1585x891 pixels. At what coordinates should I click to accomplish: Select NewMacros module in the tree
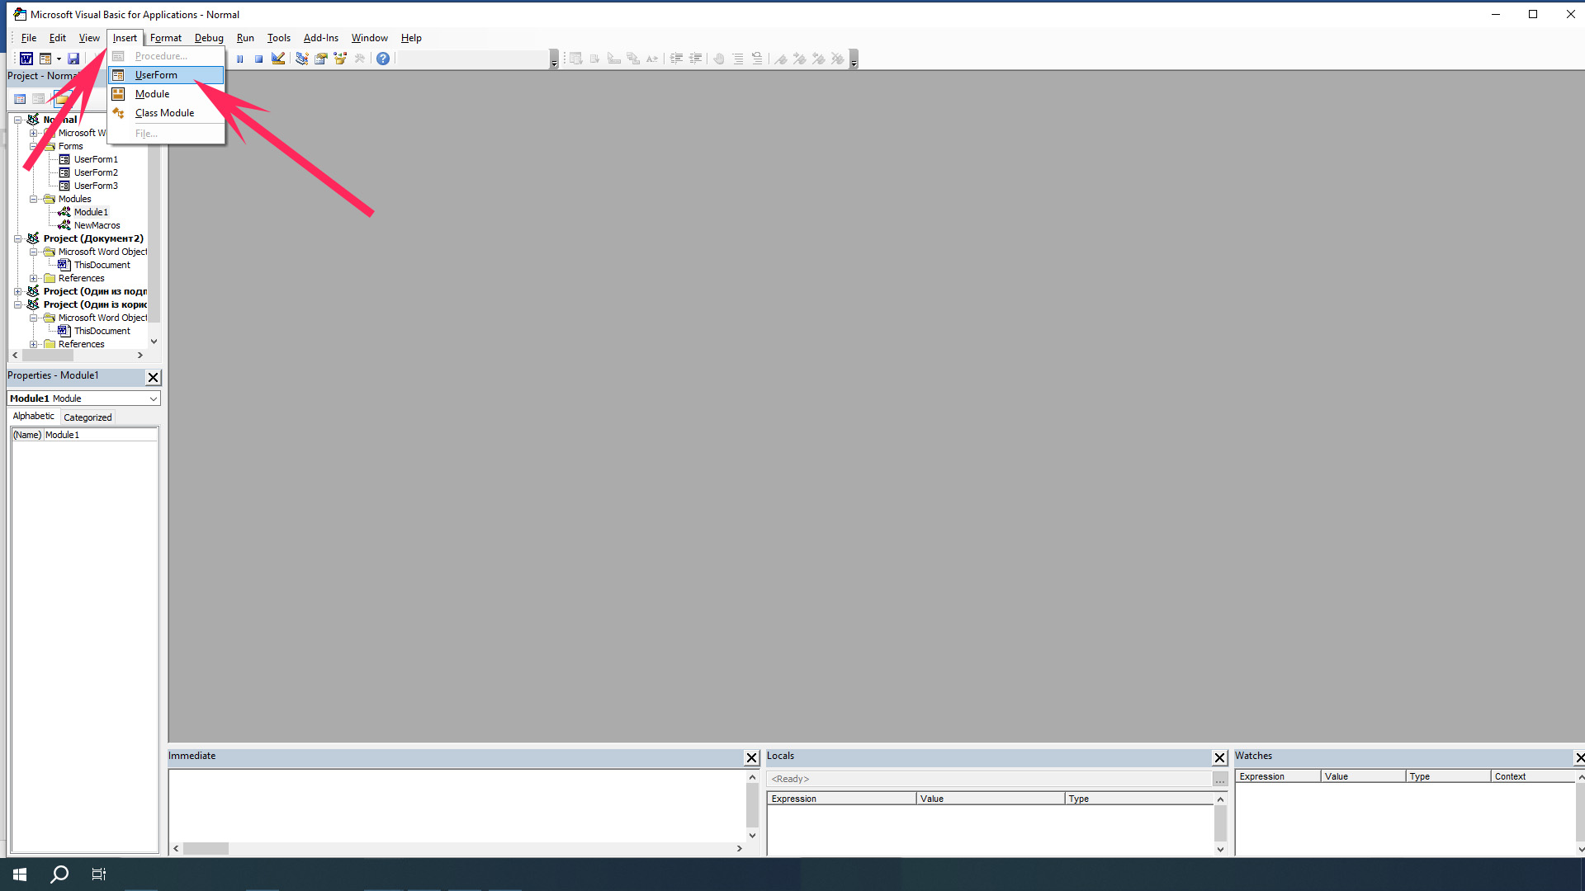(97, 225)
